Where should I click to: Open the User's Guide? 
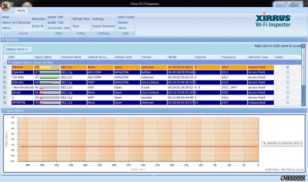click(x=126, y=17)
